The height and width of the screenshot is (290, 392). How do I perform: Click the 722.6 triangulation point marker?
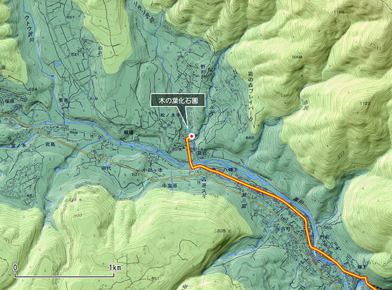point(73,200)
